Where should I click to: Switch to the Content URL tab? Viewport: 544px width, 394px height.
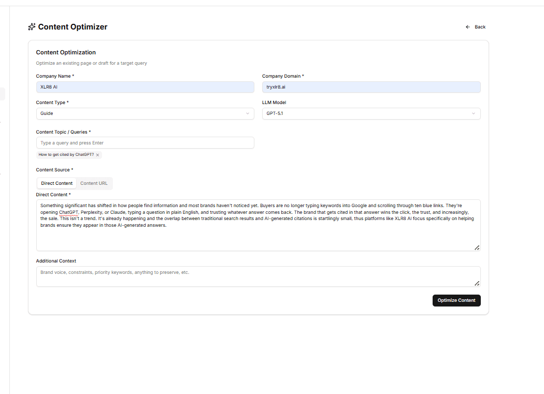click(94, 183)
